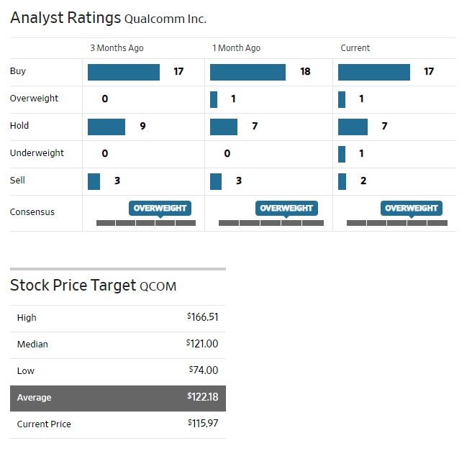Select the OVERWEIGHT consensus badge under 1 Month Ago
Viewport: 472px width, 451px height.
pyautogui.click(x=286, y=208)
